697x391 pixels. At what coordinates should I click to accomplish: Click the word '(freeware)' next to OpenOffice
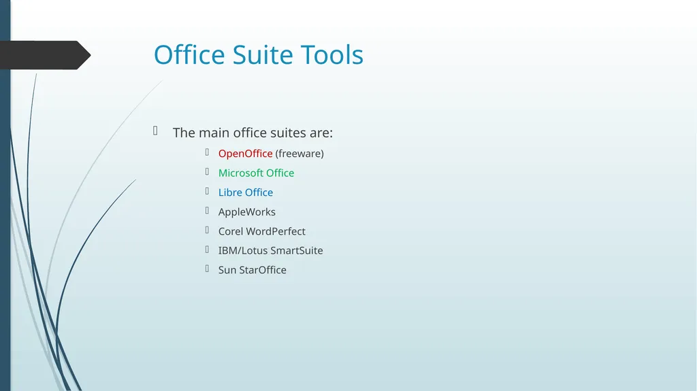coord(299,154)
